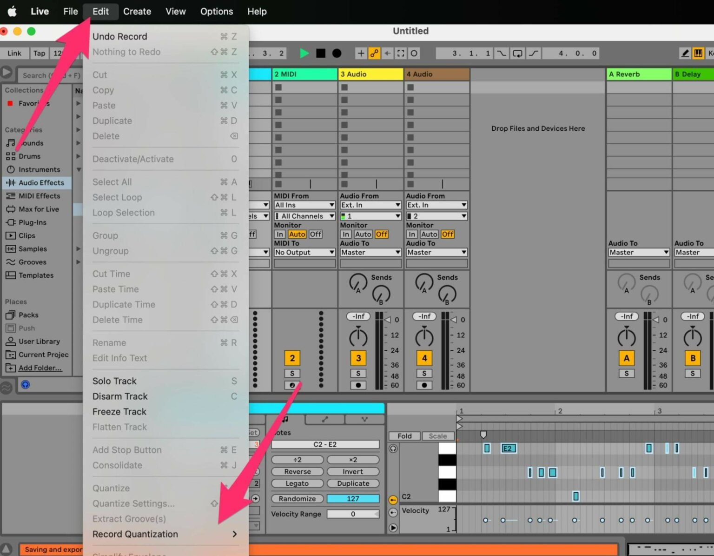This screenshot has width=714, height=556.
Task: Open the Drums category in the browser
Action: point(29,156)
